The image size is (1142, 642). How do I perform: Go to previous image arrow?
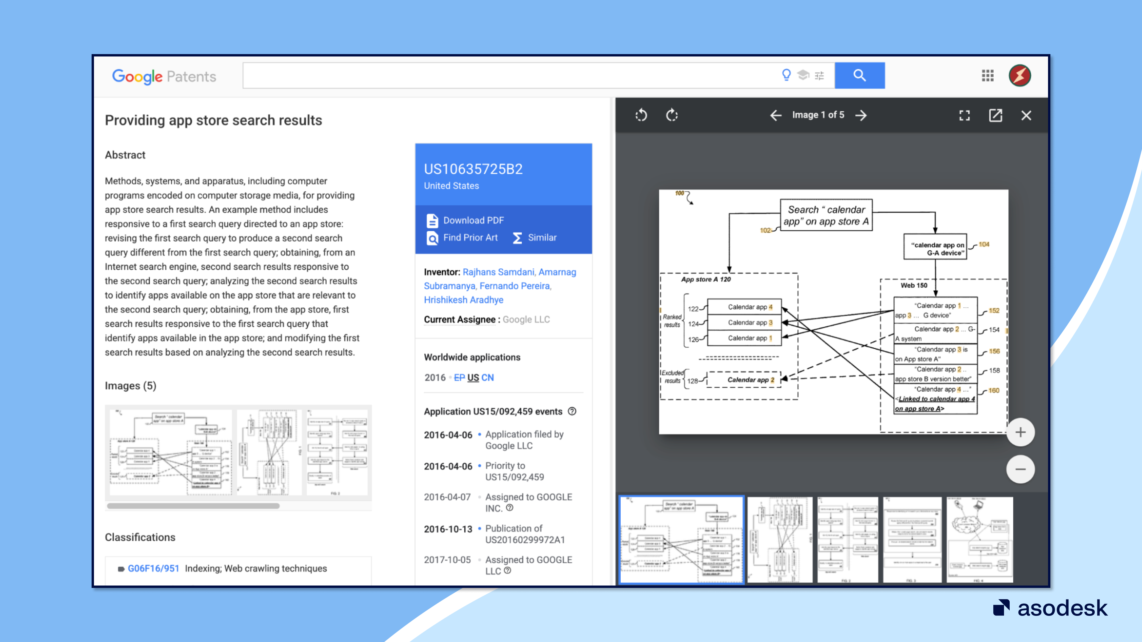(x=775, y=115)
